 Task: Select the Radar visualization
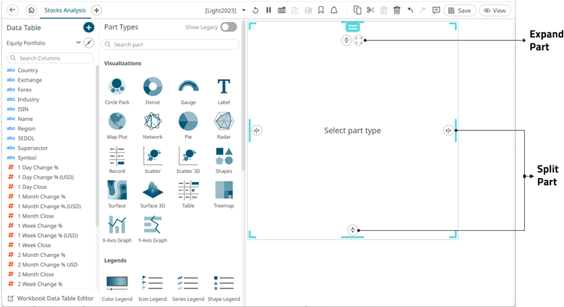coord(224,126)
